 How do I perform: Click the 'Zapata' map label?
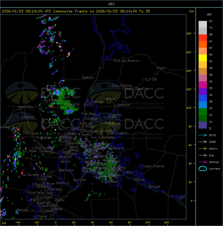click(x=60, y=200)
